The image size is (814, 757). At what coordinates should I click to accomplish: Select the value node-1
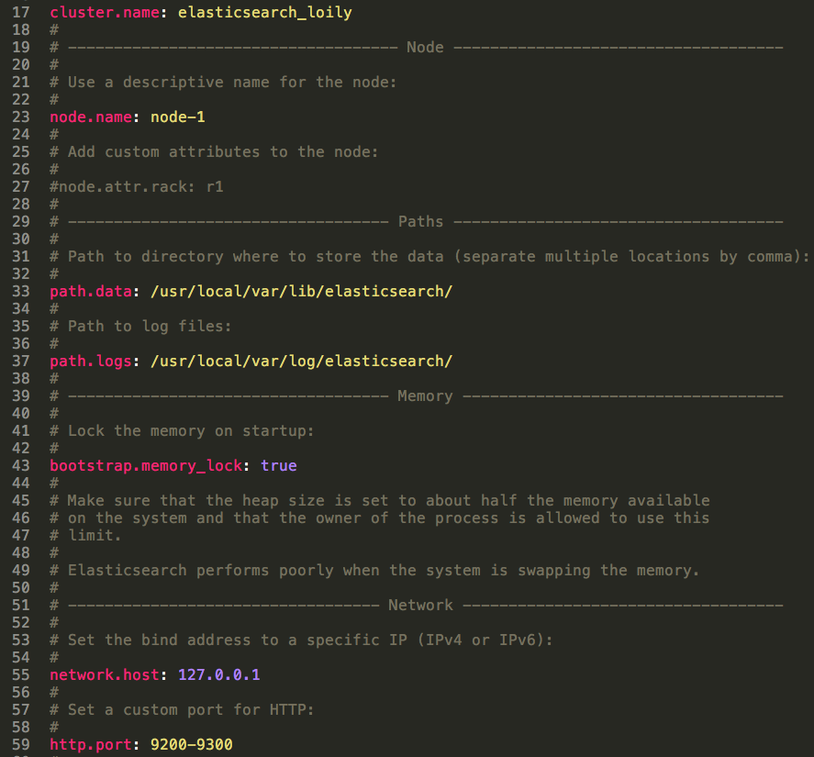click(x=177, y=117)
